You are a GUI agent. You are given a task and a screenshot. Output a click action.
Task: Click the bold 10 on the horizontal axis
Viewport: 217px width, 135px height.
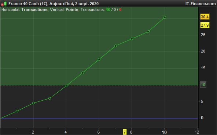tap(164, 132)
